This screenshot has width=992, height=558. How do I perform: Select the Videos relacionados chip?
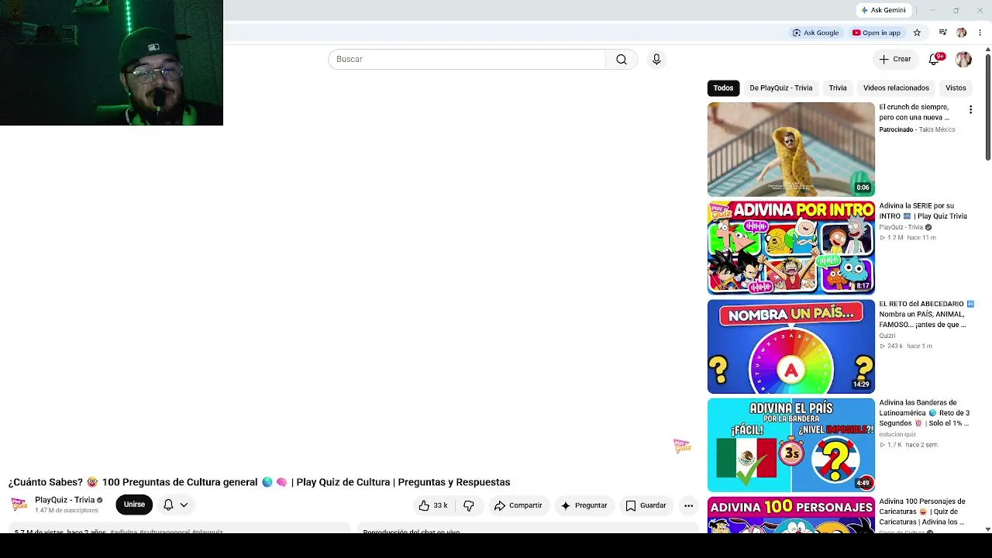click(x=896, y=88)
